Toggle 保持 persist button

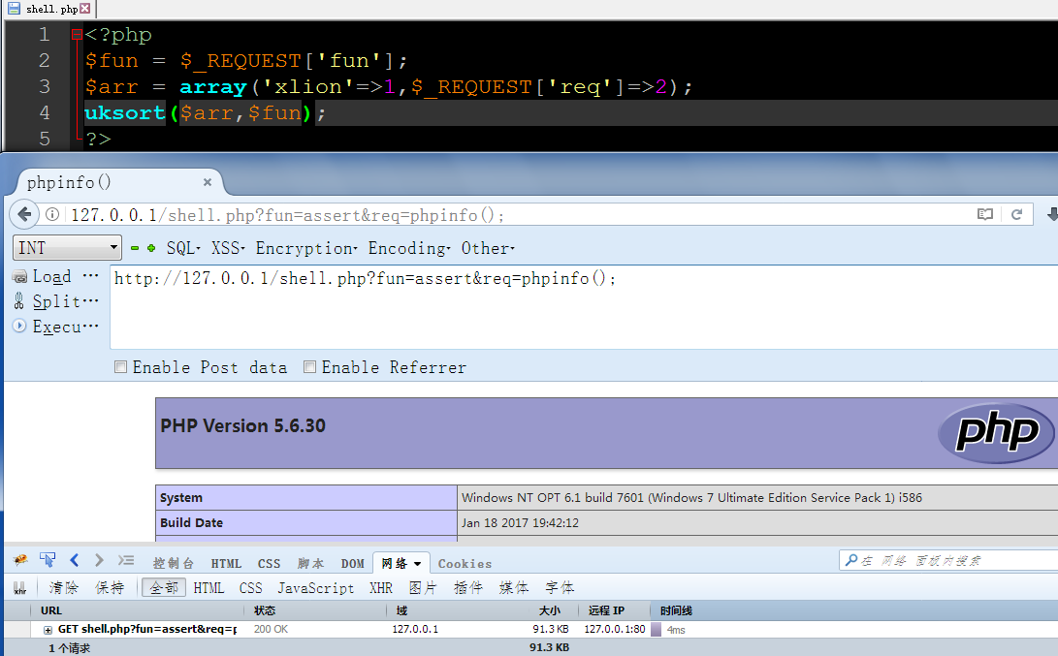point(110,588)
